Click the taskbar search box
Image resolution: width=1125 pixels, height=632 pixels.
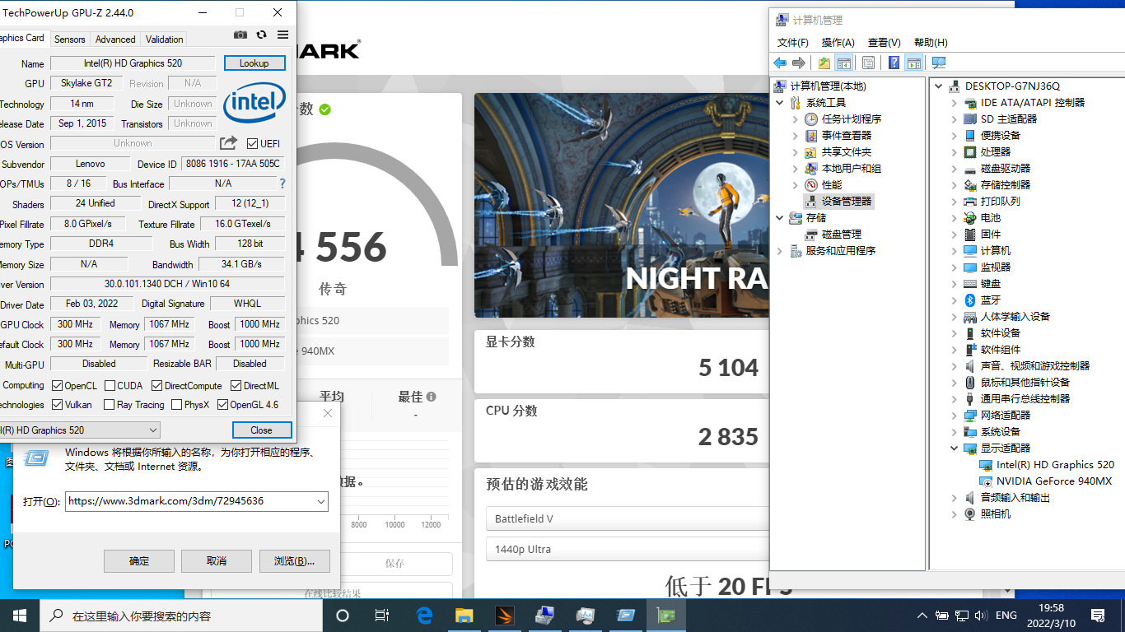180,616
